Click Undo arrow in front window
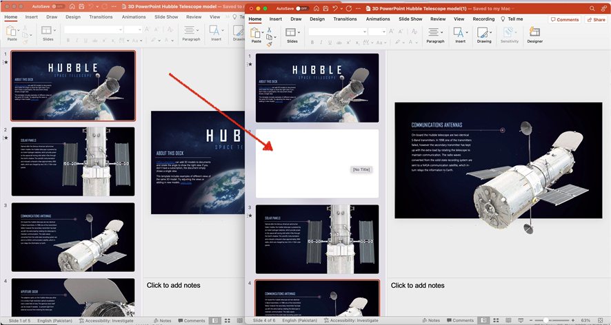 [x=334, y=8]
